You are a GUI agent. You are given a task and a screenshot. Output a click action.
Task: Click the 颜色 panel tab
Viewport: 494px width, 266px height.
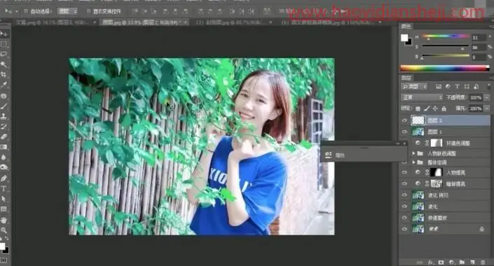pos(406,27)
